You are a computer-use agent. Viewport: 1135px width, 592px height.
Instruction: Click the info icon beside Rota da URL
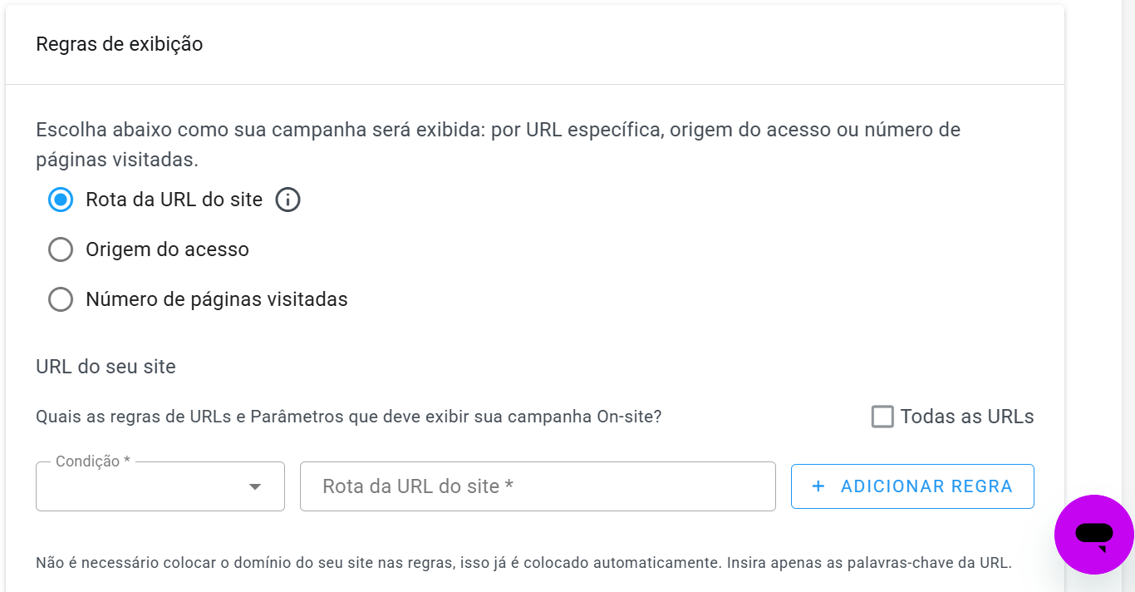click(287, 200)
